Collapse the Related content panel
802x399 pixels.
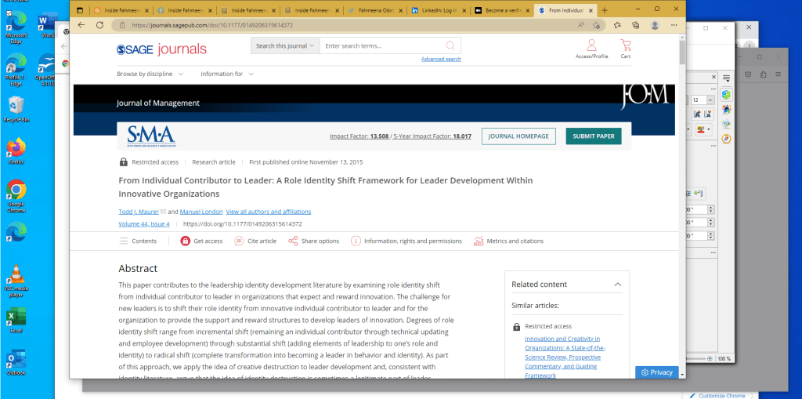(617, 285)
